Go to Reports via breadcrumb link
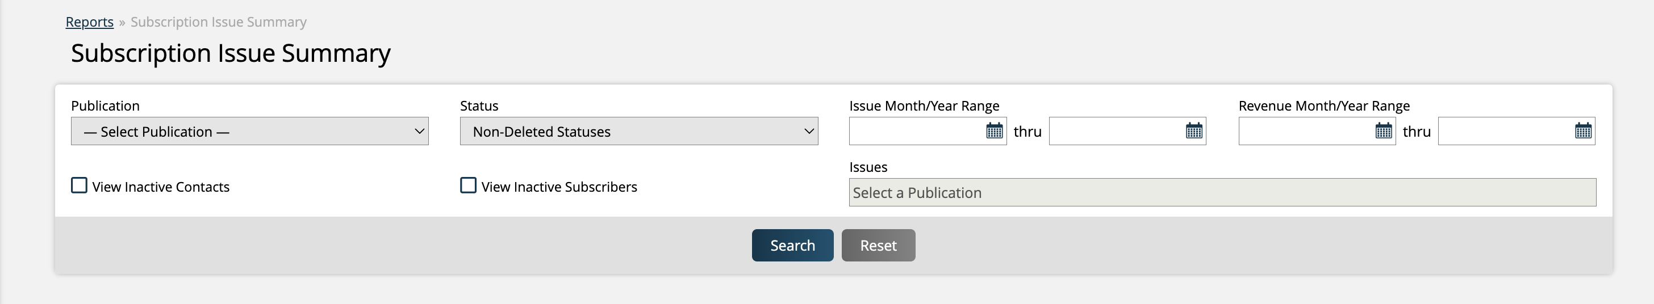 [x=89, y=22]
